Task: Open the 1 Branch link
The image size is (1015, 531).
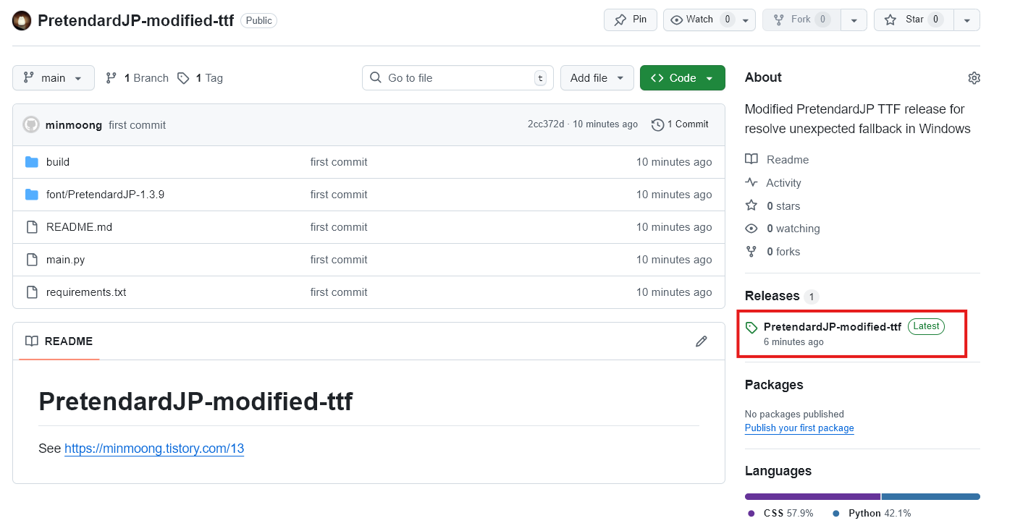Action: tap(137, 78)
